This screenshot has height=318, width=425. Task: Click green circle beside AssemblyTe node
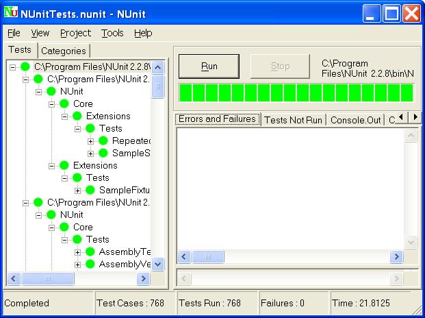(x=90, y=252)
